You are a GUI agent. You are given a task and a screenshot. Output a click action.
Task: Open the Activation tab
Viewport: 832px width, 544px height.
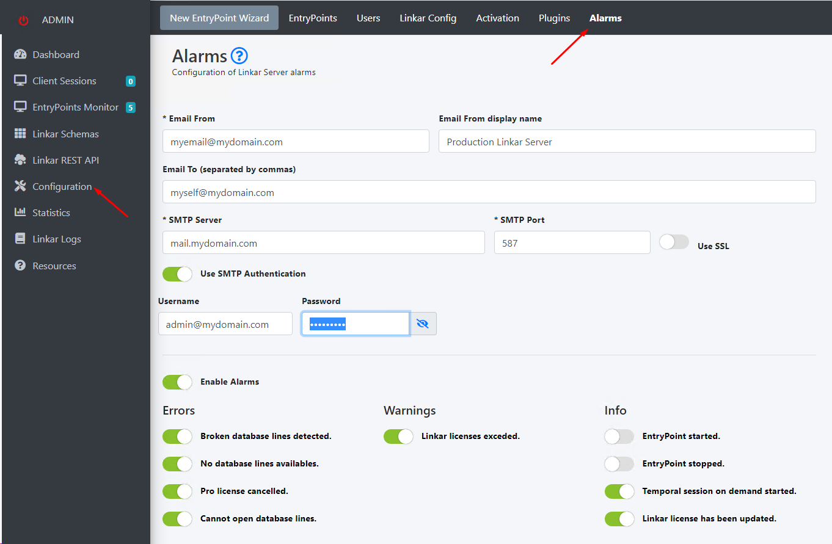pyautogui.click(x=497, y=18)
